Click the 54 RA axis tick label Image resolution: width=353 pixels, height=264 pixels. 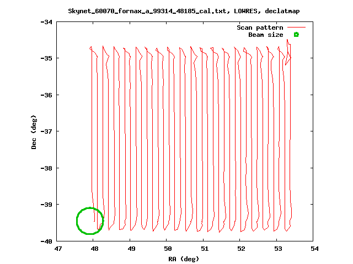[x=315, y=249]
